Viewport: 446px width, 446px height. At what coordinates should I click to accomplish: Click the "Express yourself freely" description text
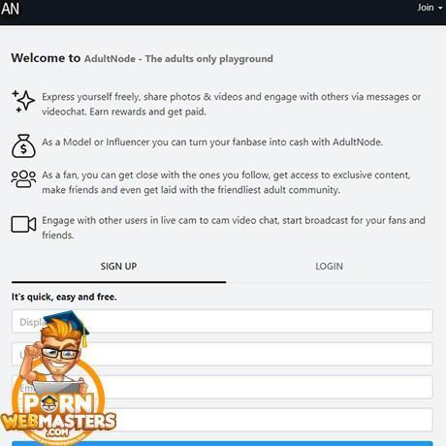click(231, 104)
